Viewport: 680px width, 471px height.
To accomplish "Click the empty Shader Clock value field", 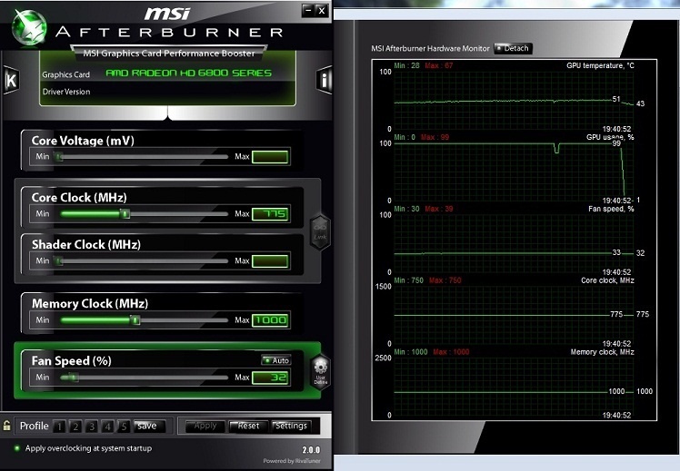I will click(x=270, y=261).
